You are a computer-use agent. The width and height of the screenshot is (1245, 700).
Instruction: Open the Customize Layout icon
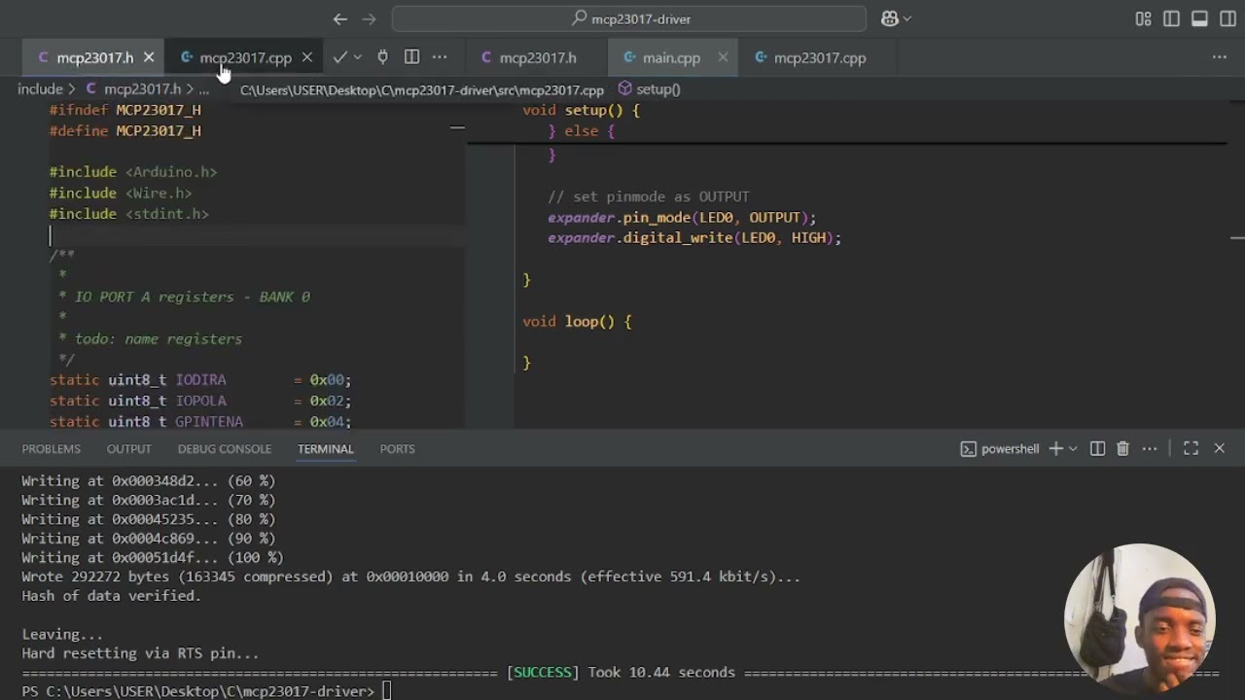coord(1143,18)
